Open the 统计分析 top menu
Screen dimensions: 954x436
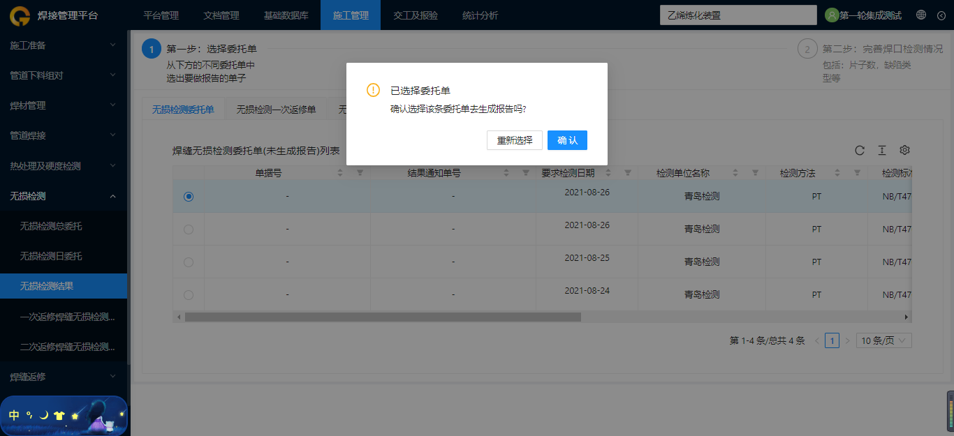click(x=480, y=15)
